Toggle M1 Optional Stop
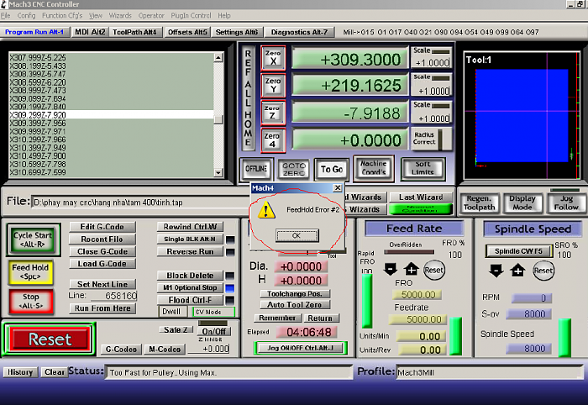Viewport: 588px width, 405px height. pos(190,287)
